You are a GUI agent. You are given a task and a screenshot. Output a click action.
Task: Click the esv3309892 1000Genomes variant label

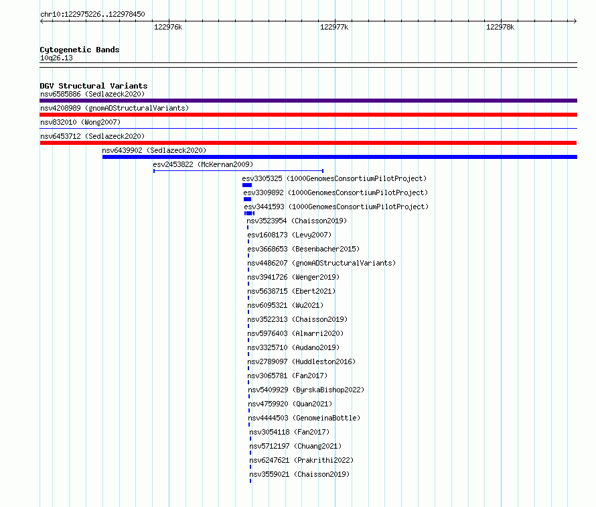[x=336, y=192]
